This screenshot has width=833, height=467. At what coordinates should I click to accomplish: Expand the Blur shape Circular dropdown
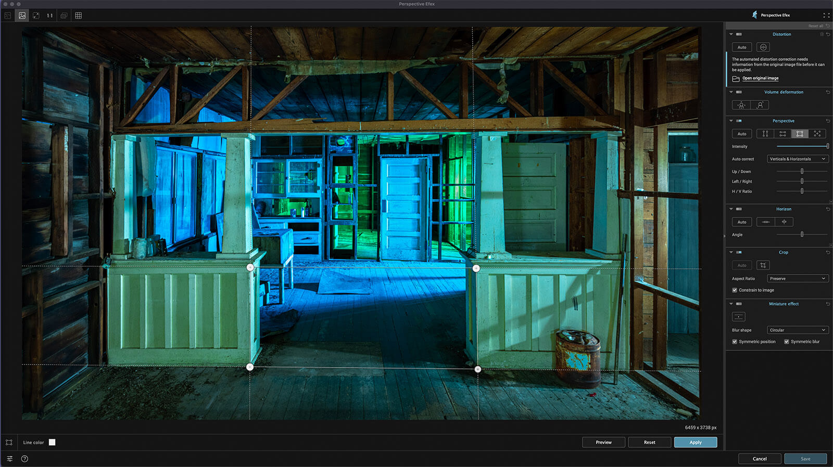797,330
